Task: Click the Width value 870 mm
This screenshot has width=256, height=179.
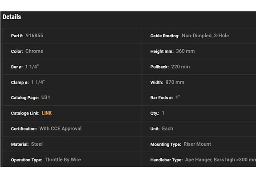Action: click(x=175, y=82)
